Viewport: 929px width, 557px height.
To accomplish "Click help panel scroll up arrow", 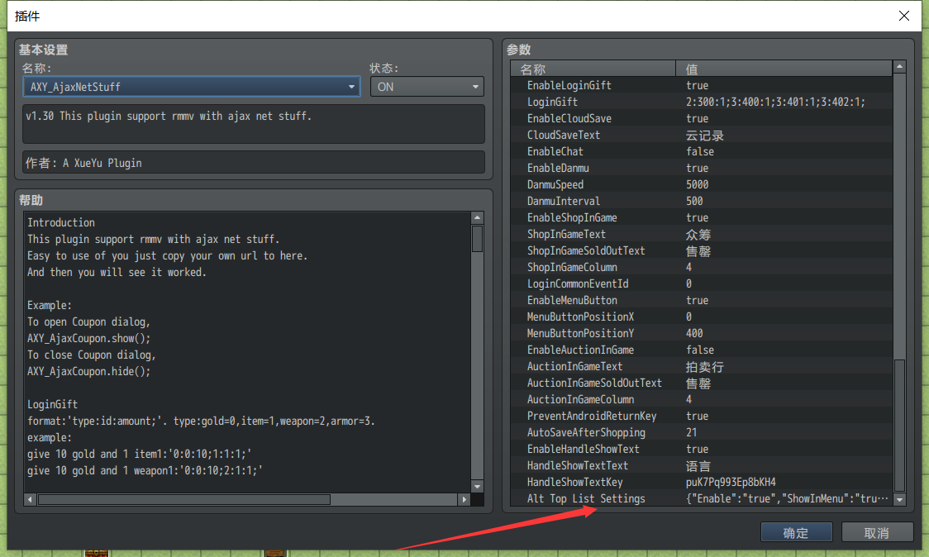I will pos(477,217).
